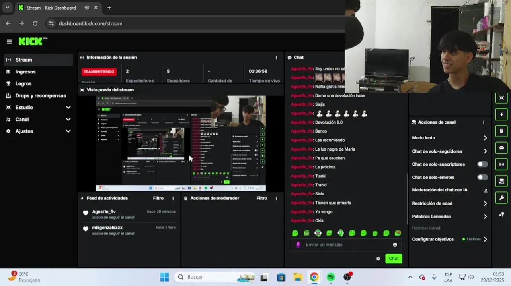Click Filtro in Feed de actividades

158,198
